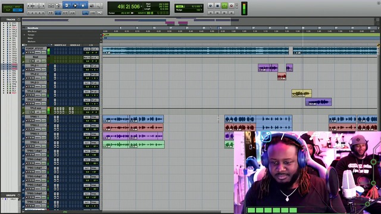Open TPLD 1 input path selector
This screenshot has height=214, width=381.
tap(87, 66)
